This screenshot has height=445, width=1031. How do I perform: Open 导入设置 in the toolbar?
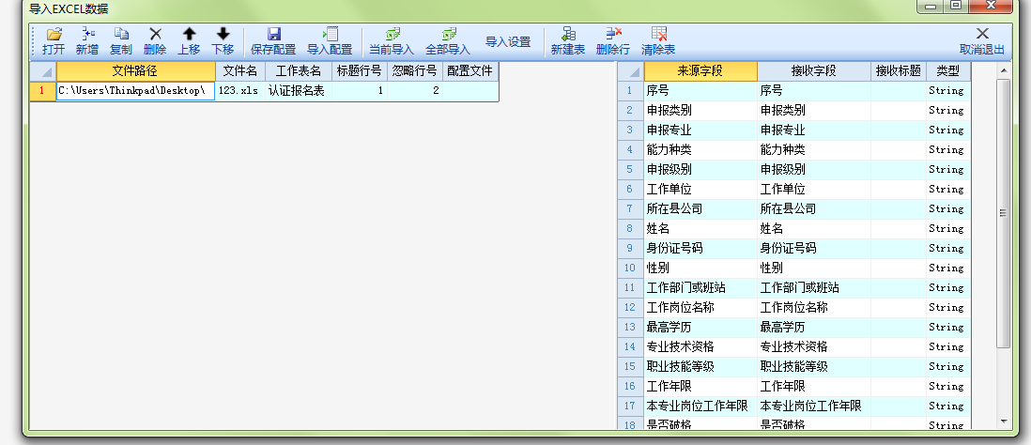point(508,42)
